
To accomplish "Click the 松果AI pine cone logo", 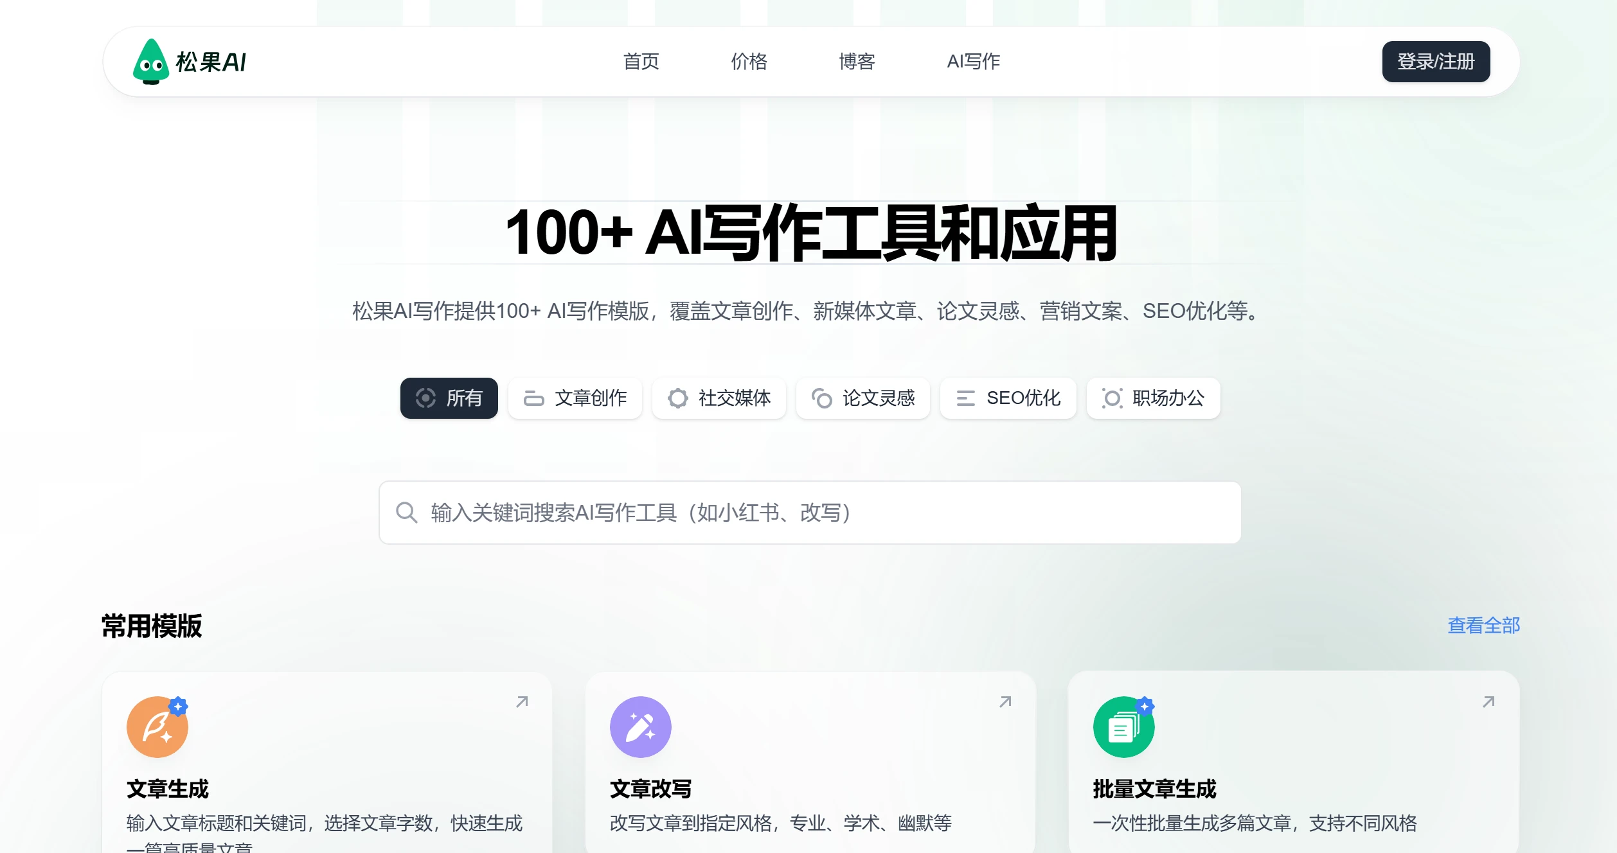I will pos(151,62).
